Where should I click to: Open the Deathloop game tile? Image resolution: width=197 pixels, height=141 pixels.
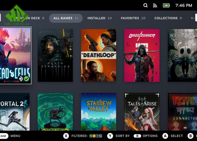[x=98, y=55]
